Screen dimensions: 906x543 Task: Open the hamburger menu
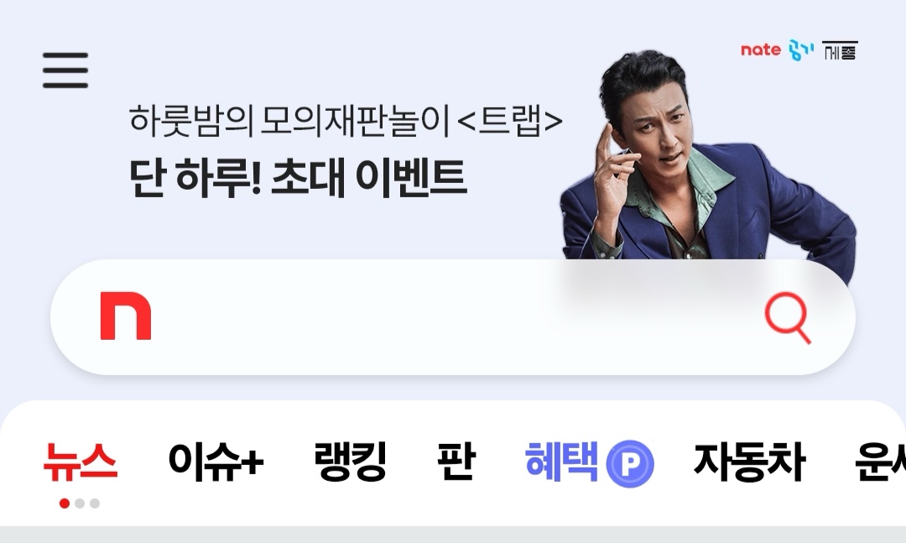click(65, 70)
